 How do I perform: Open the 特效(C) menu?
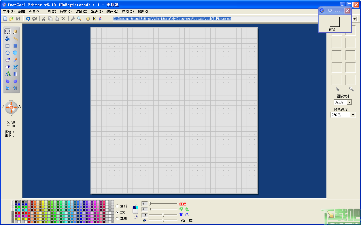(66, 11)
